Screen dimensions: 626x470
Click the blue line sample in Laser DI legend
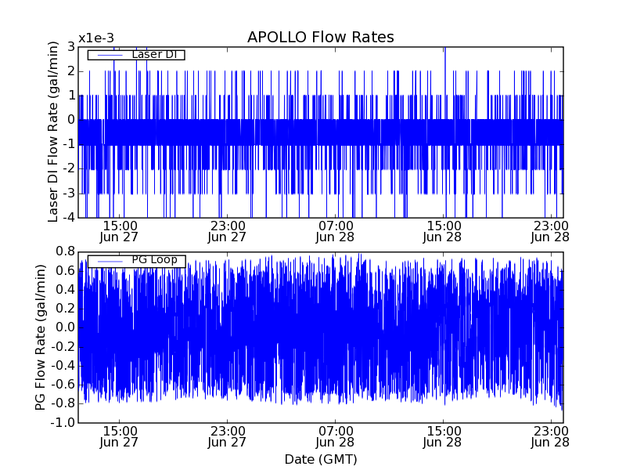[x=110, y=55]
